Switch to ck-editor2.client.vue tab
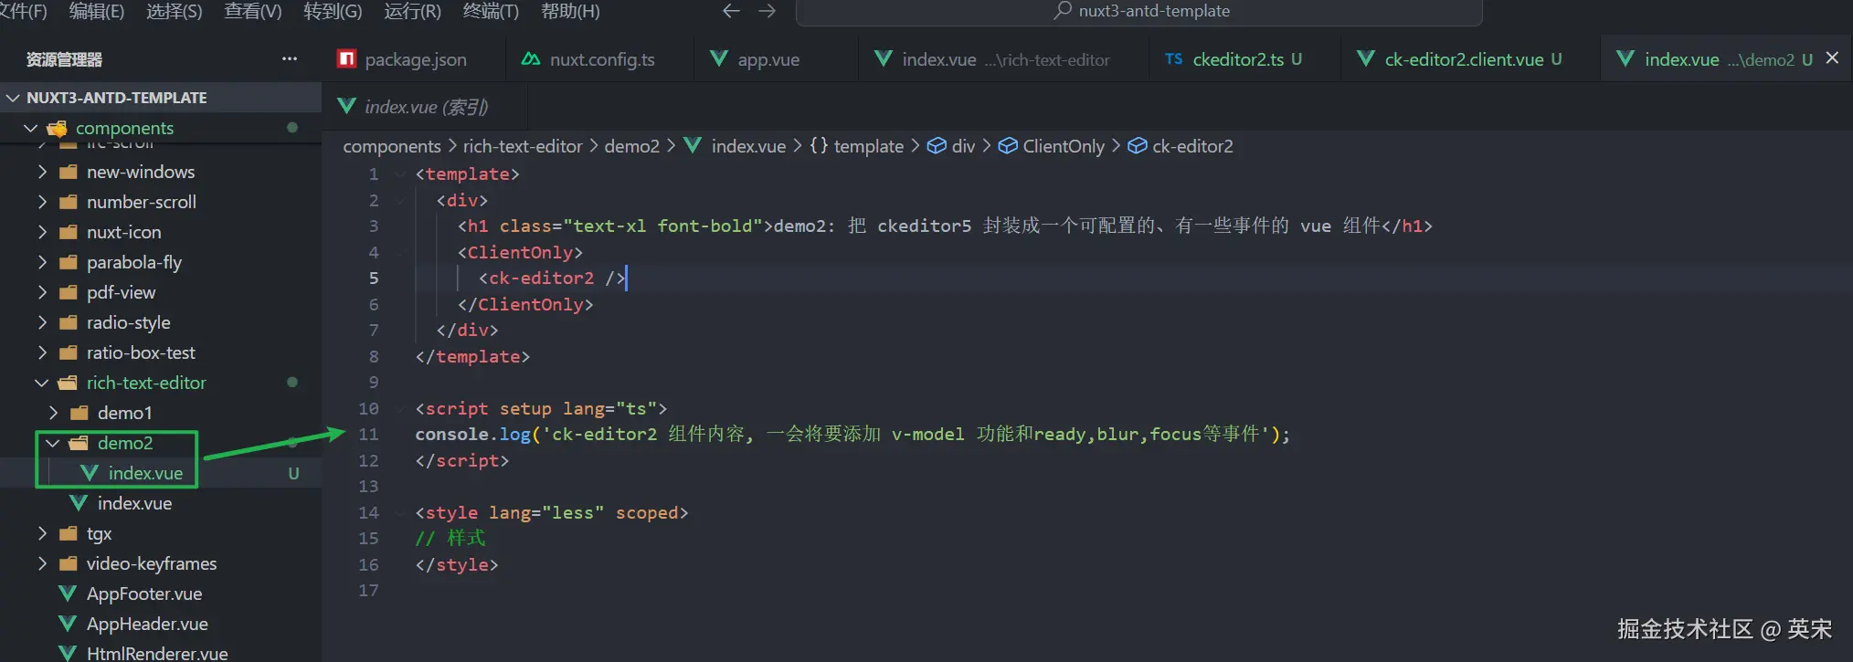This screenshot has height=662, width=1853. pos(1471,59)
